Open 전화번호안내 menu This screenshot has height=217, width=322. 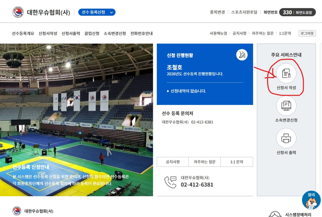tap(142, 33)
